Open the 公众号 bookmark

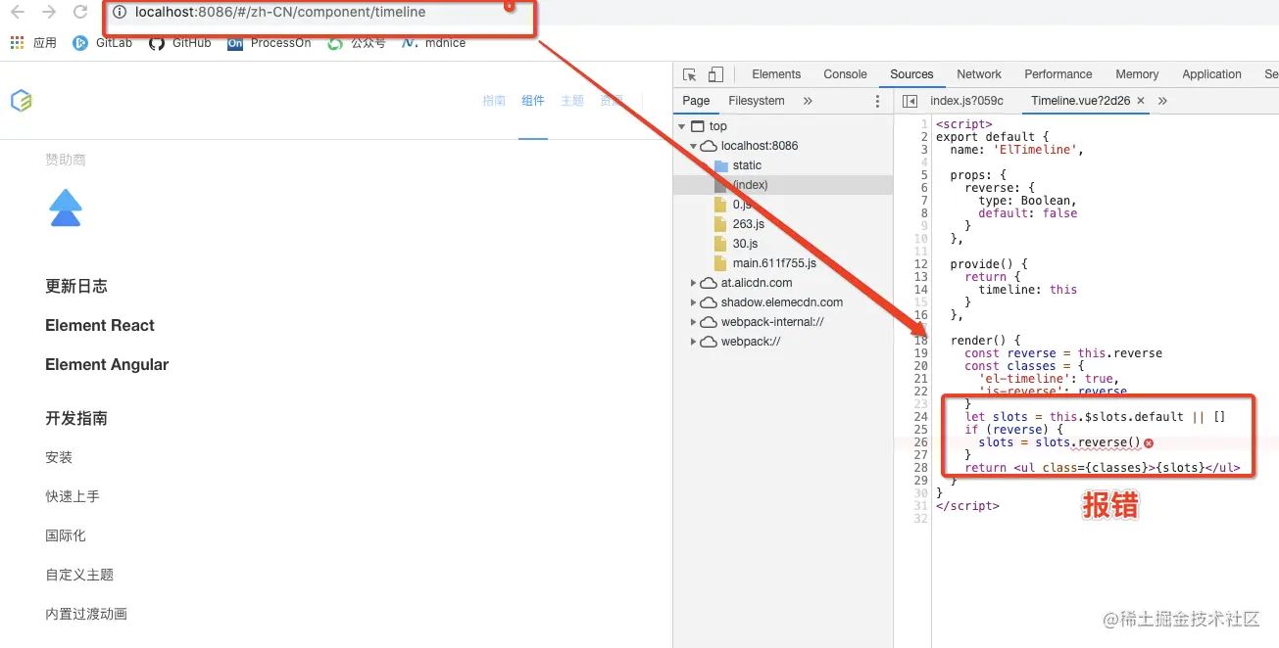(357, 43)
